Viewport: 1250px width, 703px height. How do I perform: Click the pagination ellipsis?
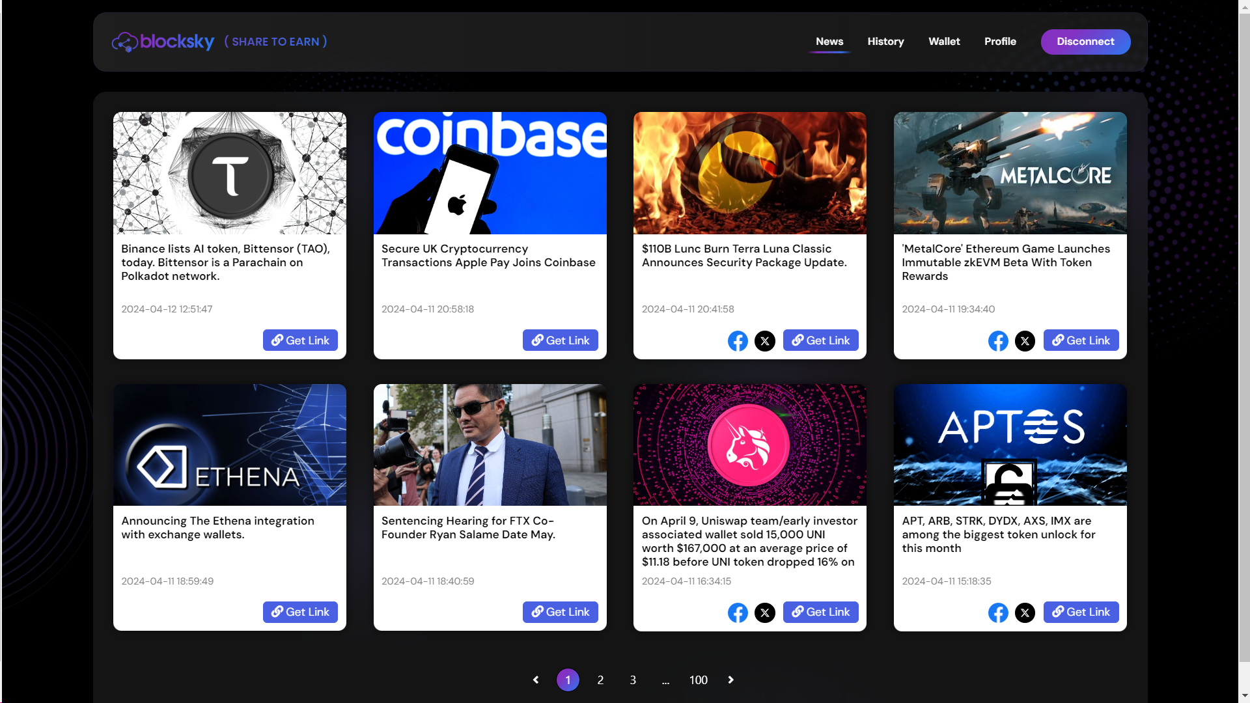click(665, 680)
